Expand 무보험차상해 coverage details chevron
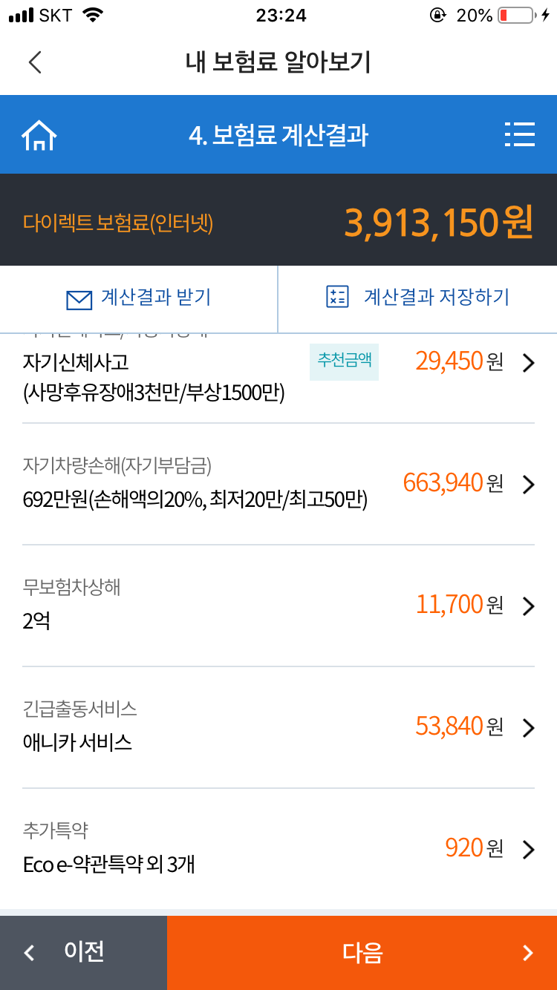The height and width of the screenshot is (990, 557). (528, 606)
